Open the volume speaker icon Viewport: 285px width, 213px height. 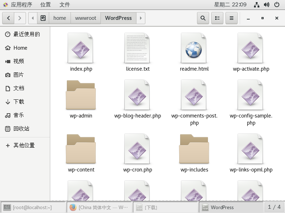click(266, 5)
